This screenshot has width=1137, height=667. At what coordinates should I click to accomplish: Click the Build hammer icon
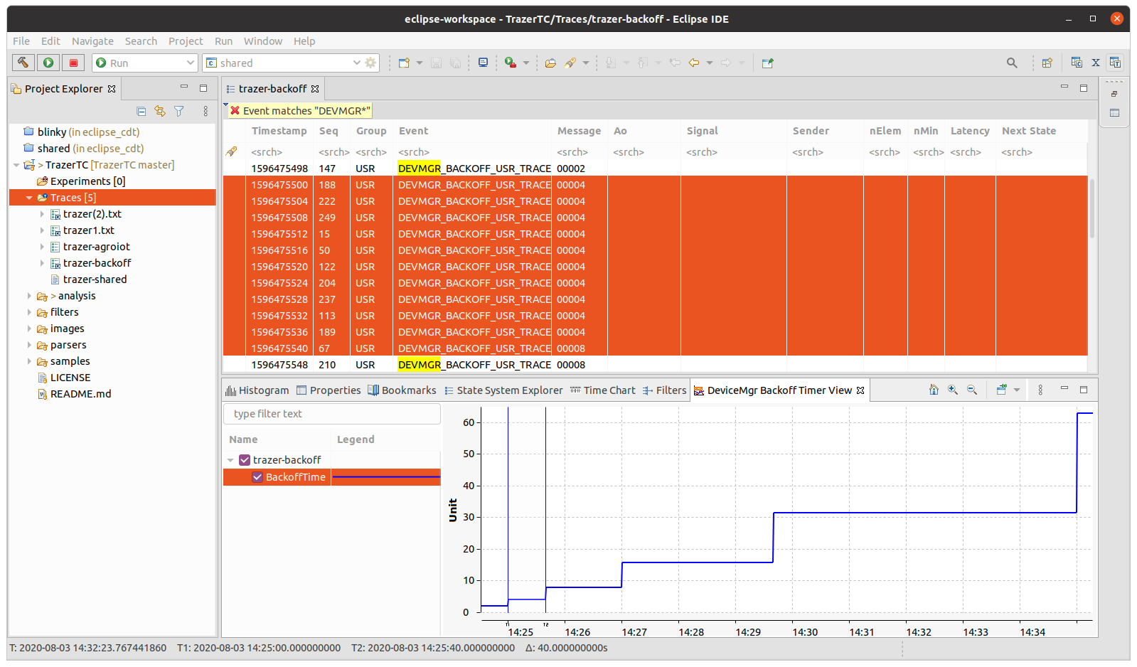pyautogui.click(x=23, y=63)
